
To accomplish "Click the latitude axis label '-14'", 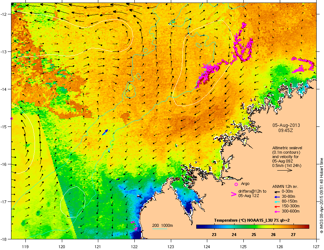I will (4, 89).
